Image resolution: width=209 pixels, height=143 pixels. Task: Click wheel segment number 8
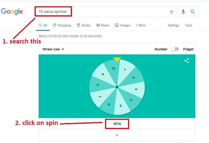click(x=98, y=85)
